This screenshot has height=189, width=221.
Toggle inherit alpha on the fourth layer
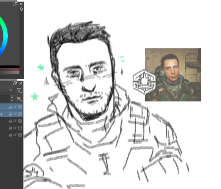pyautogui.click(x=15, y=128)
